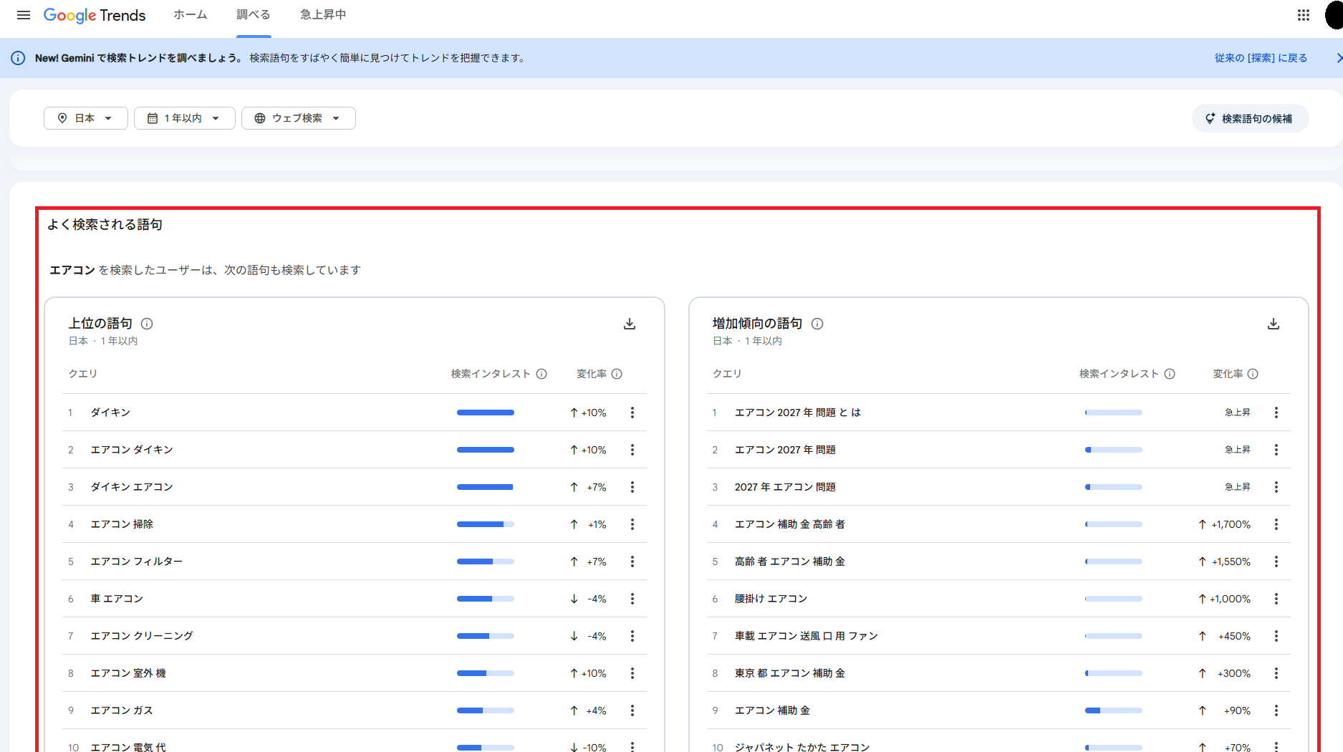Viewport: 1343px width, 752px height.
Task: Click 変化率 info icon in top queries
Action: tap(617, 374)
